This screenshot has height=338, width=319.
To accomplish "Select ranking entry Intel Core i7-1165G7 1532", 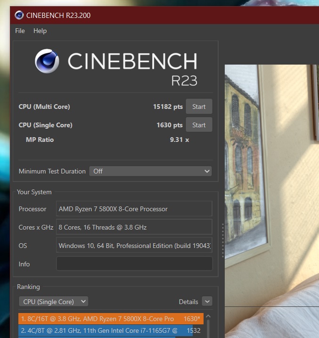I will (111, 330).
